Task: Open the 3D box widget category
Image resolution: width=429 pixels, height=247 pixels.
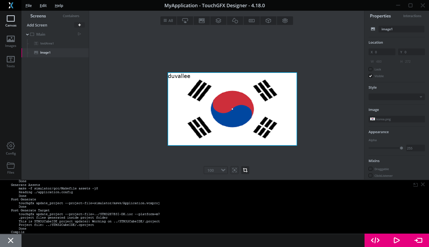Action: pyautogui.click(x=268, y=21)
